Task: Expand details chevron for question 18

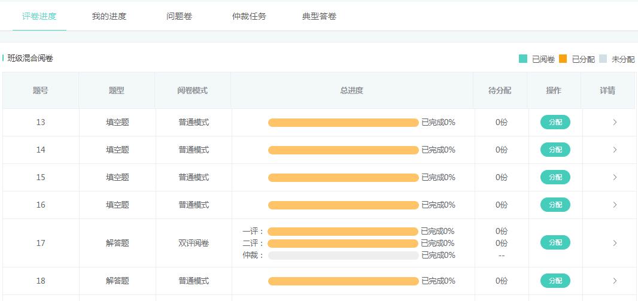Action: (615, 281)
